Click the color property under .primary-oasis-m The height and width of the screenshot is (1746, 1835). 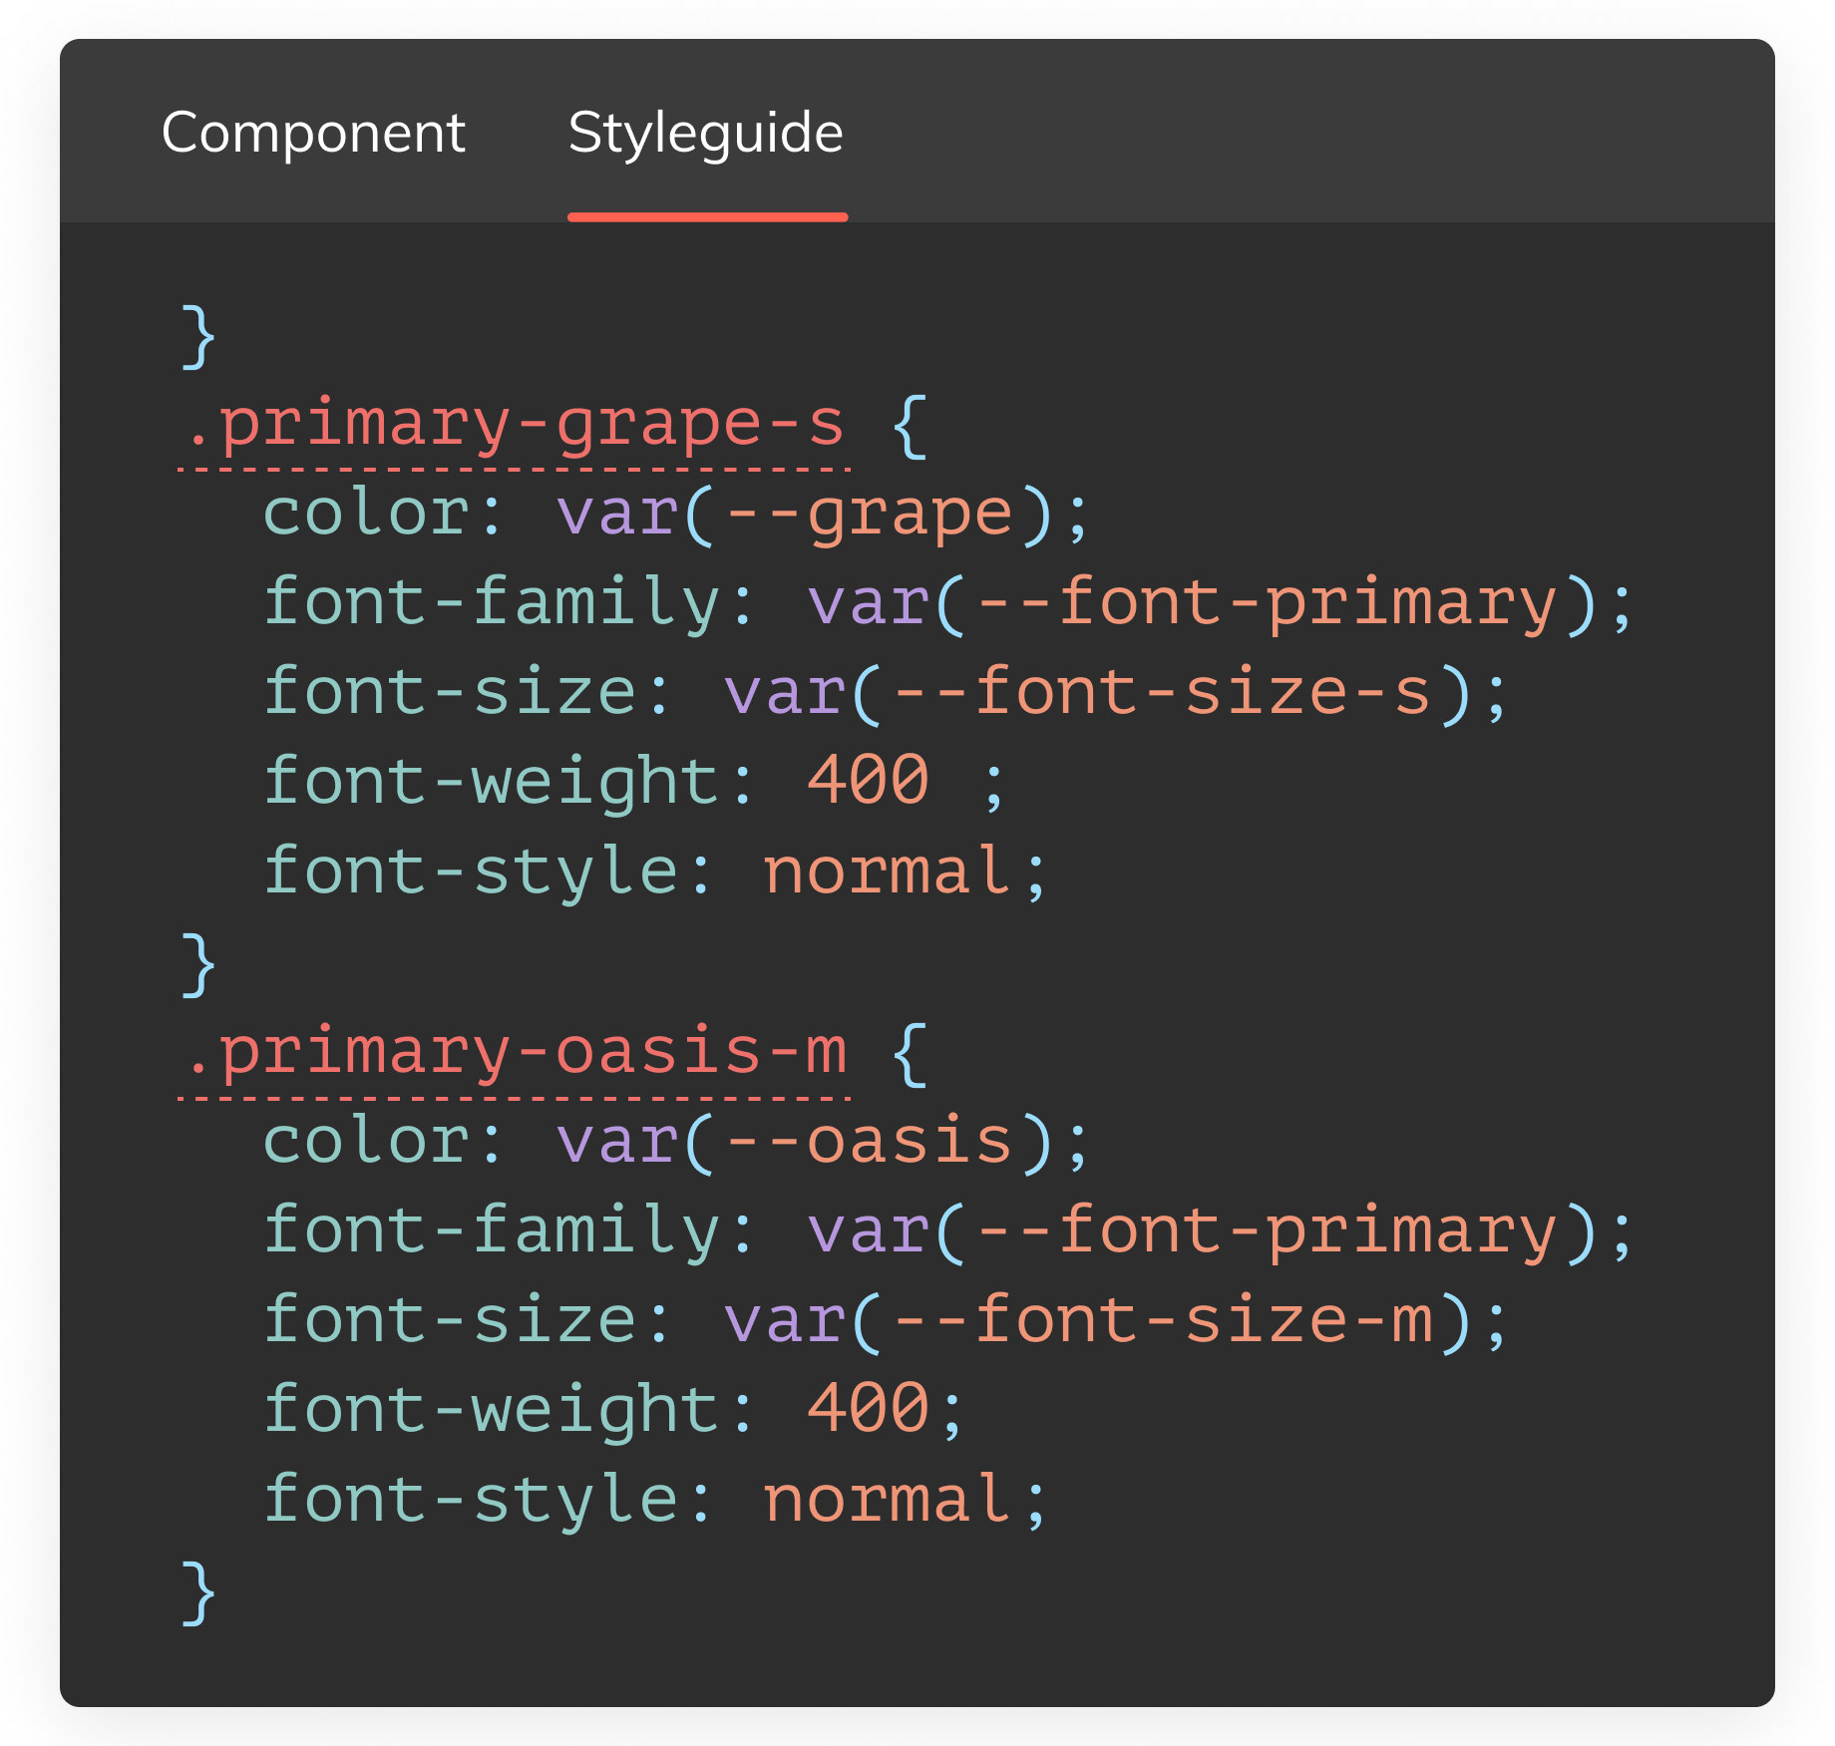(x=366, y=1142)
